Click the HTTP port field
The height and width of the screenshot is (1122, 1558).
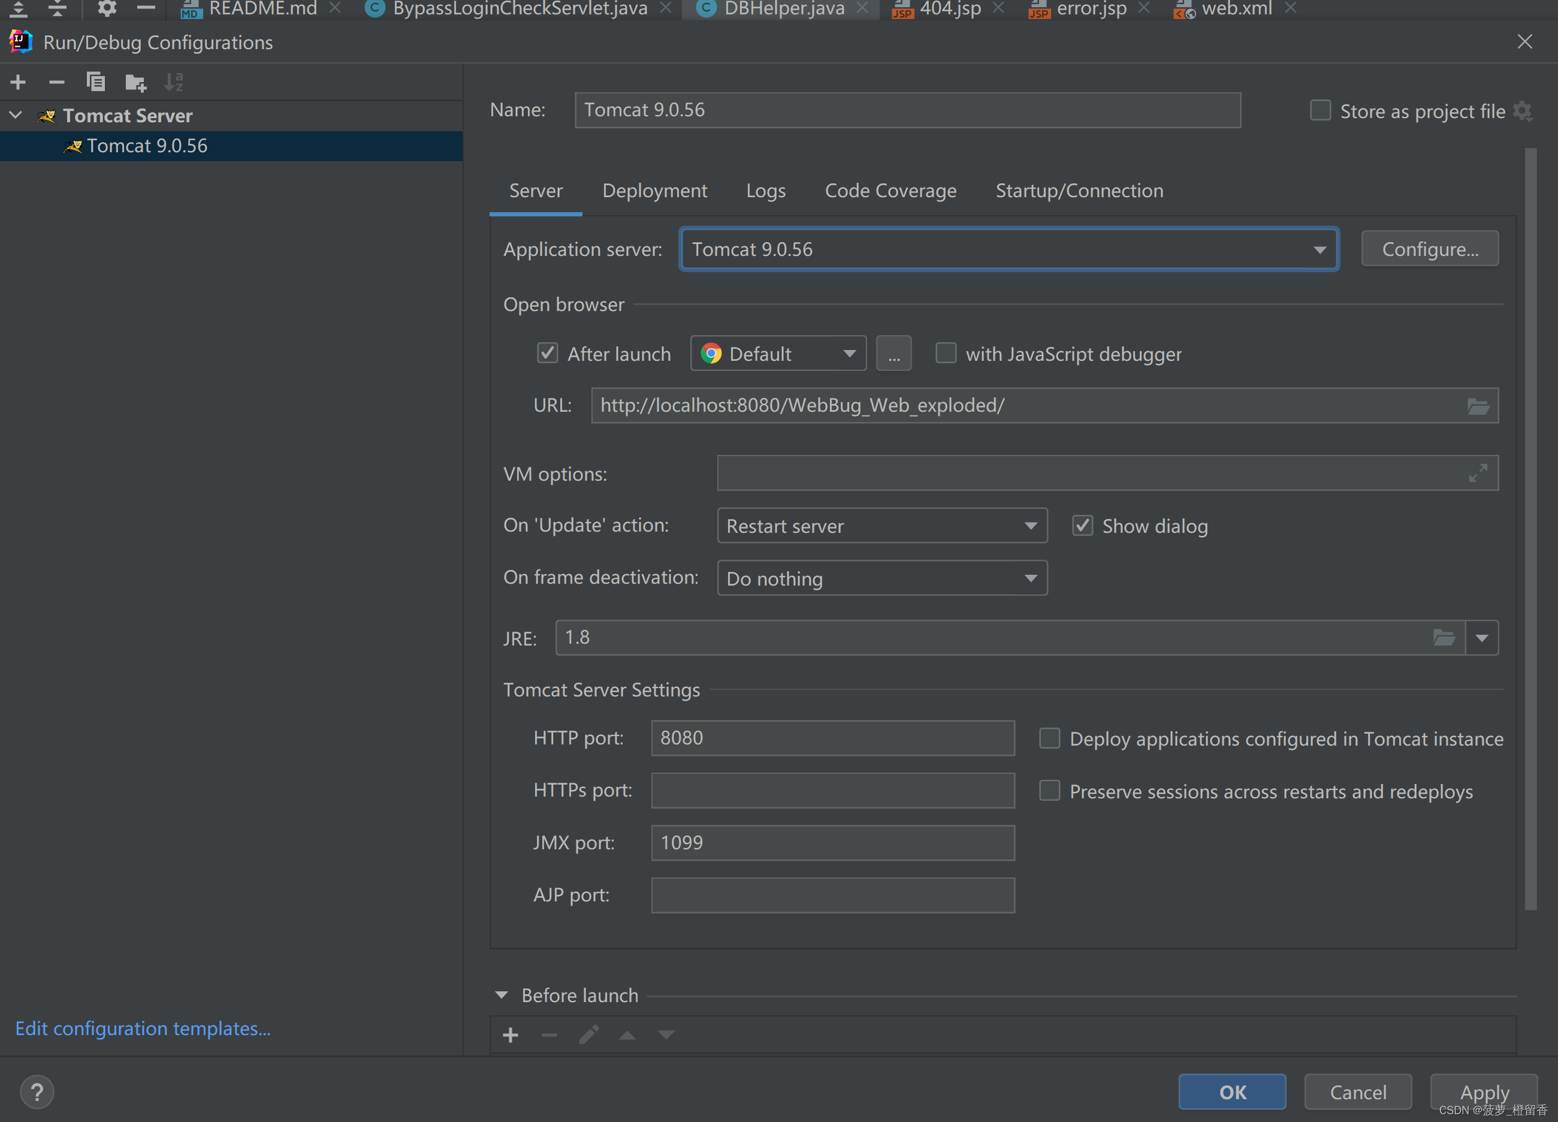click(832, 738)
